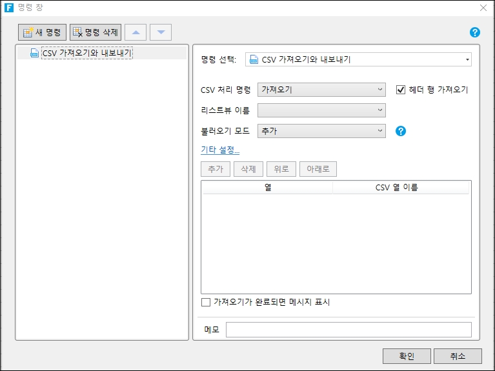
Task: Click the 취소 button
Action: 458,356
